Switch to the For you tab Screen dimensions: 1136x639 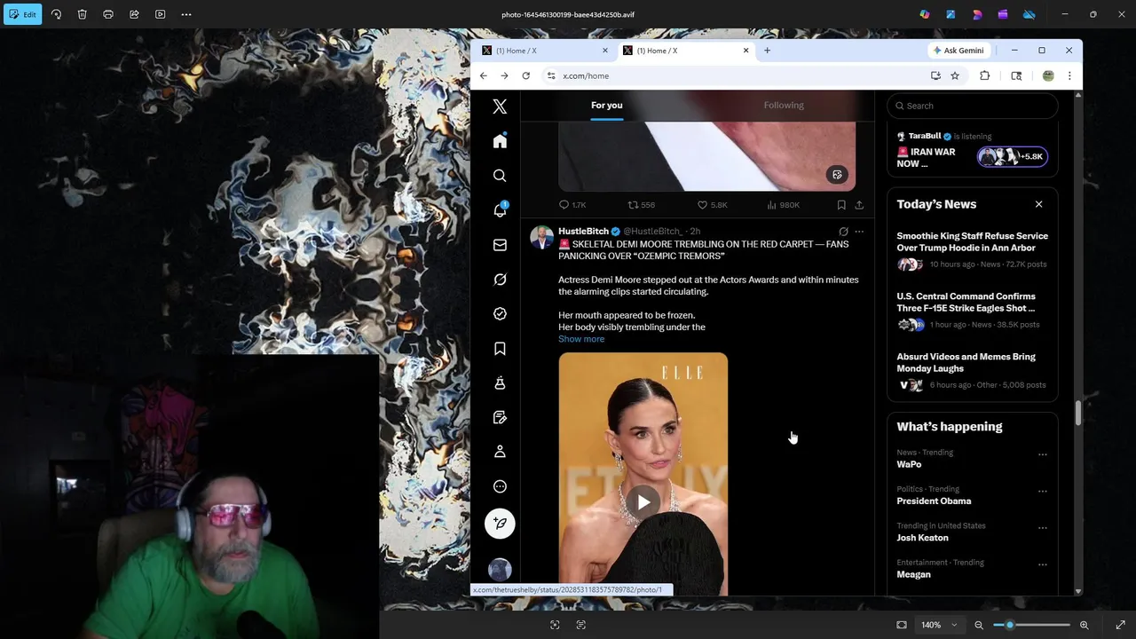[607, 105]
